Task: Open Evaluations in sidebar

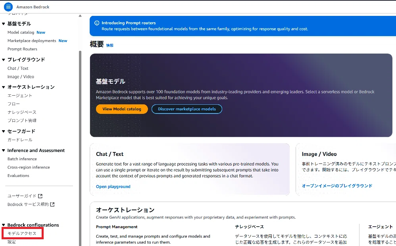Action: (18, 175)
